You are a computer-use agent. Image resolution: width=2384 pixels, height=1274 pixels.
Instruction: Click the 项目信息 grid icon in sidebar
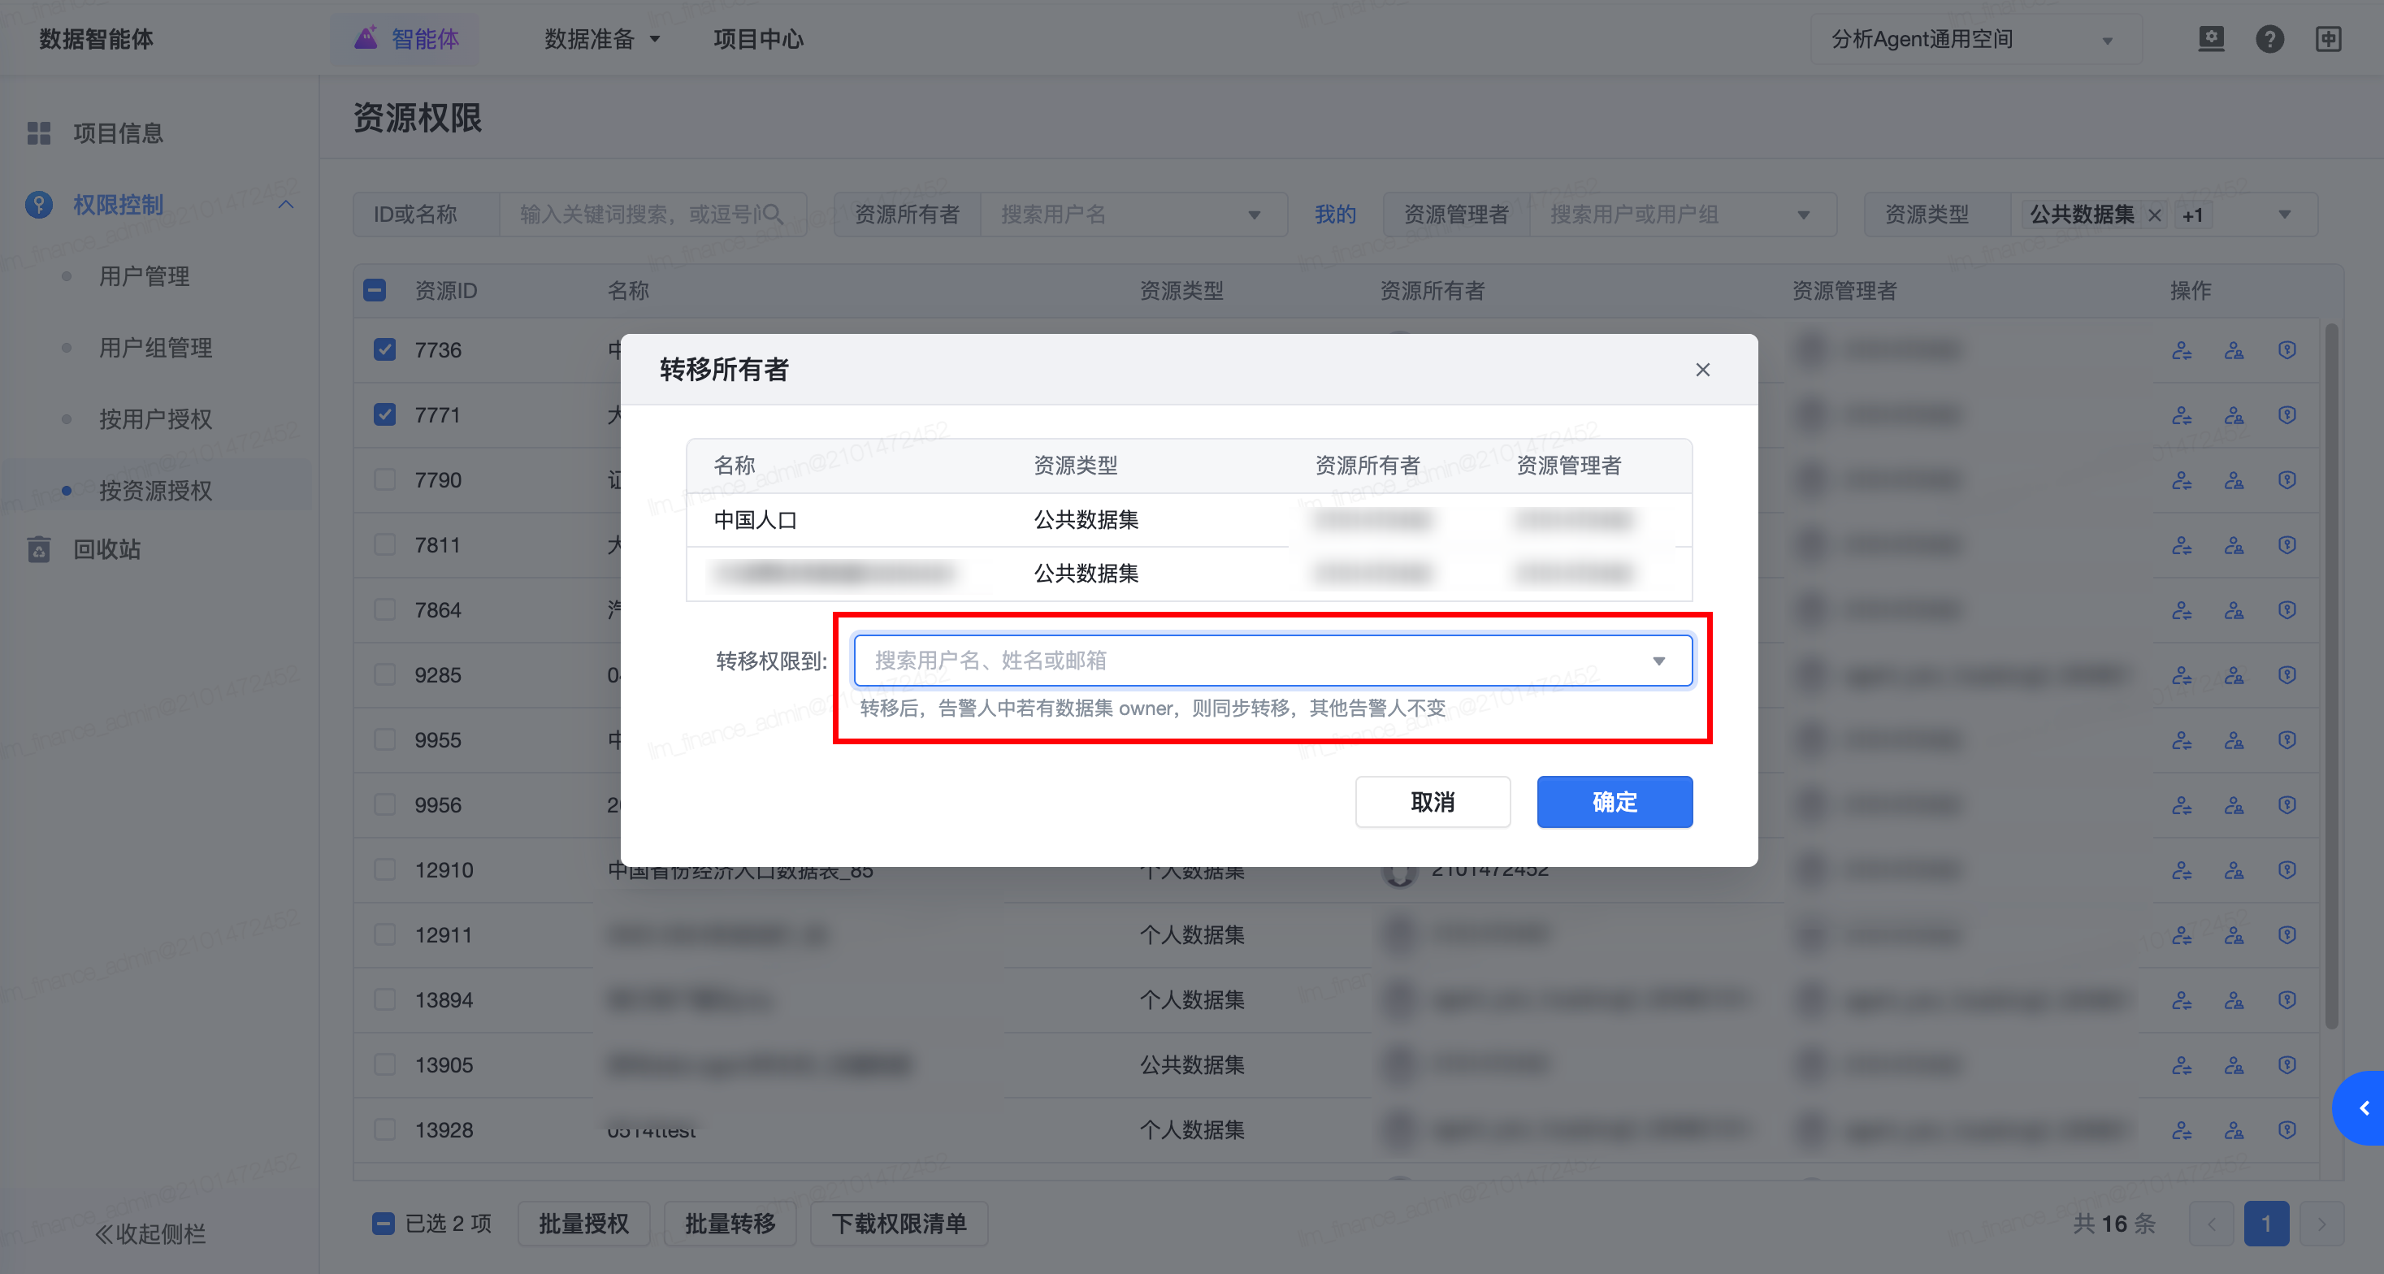[x=39, y=133]
